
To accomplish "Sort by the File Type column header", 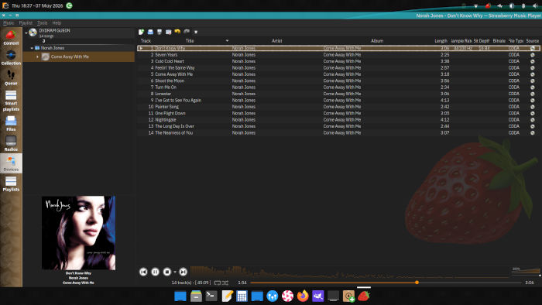I will click(x=516, y=41).
